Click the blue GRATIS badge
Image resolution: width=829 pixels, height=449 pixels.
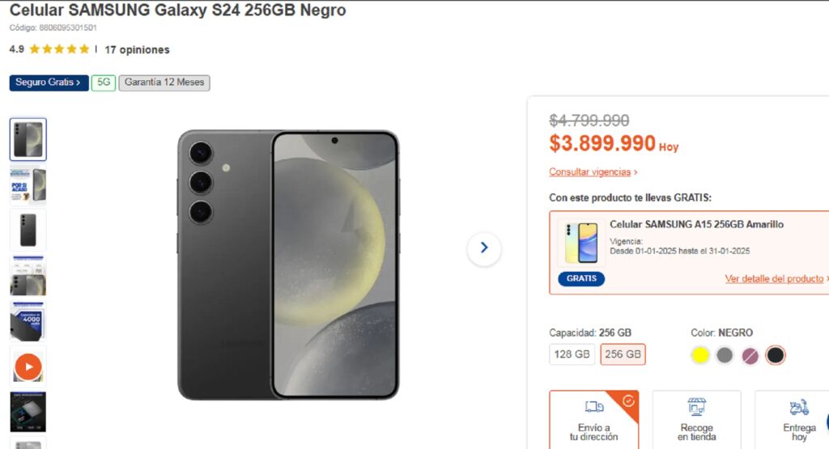click(x=581, y=278)
